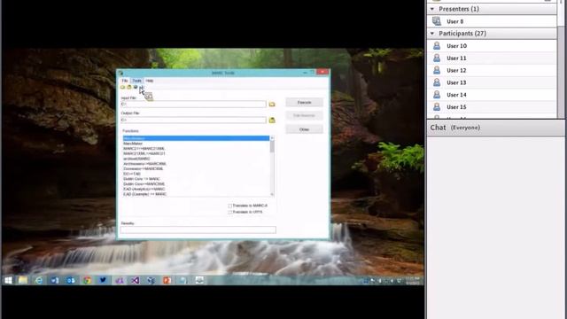Click the participant icon next to User 10

(x=437, y=45)
